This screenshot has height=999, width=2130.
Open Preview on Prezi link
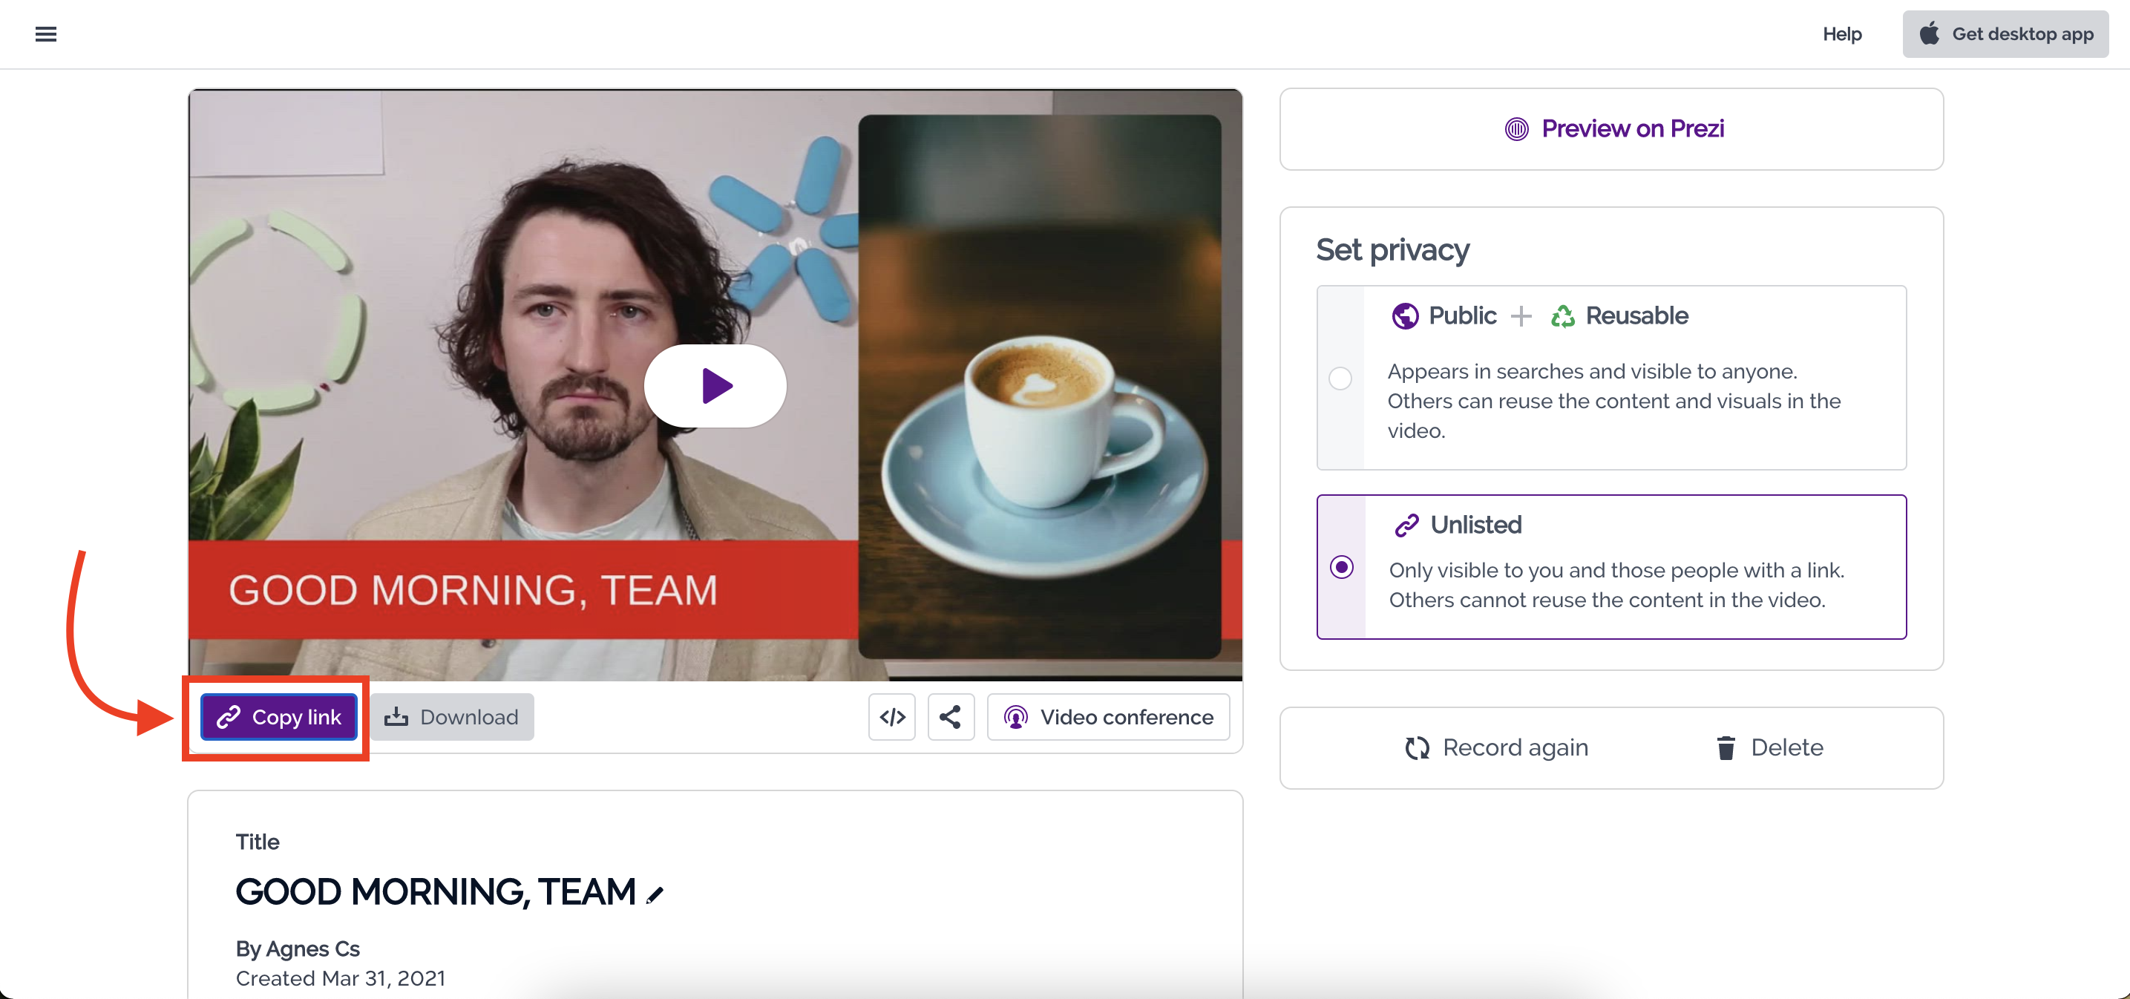pos(1631,129)
